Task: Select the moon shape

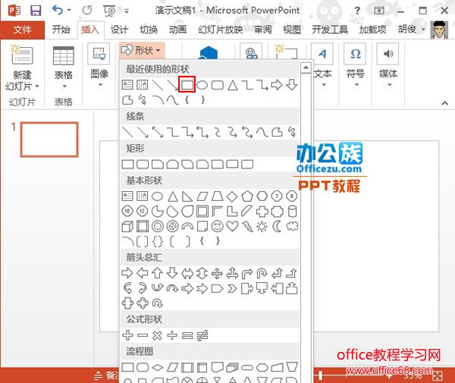Action: click(277, 226)
